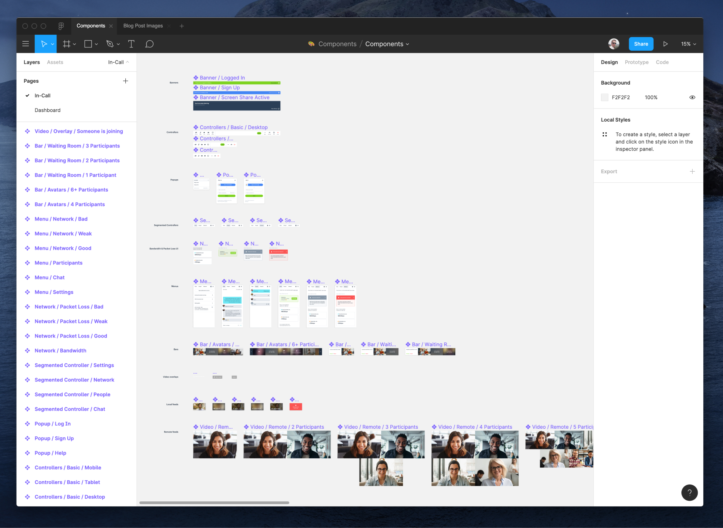723x528 pixels.
Task: Open the In-Call frame selector dropdown
Action: pyautogui.click(x=117, y=62)
